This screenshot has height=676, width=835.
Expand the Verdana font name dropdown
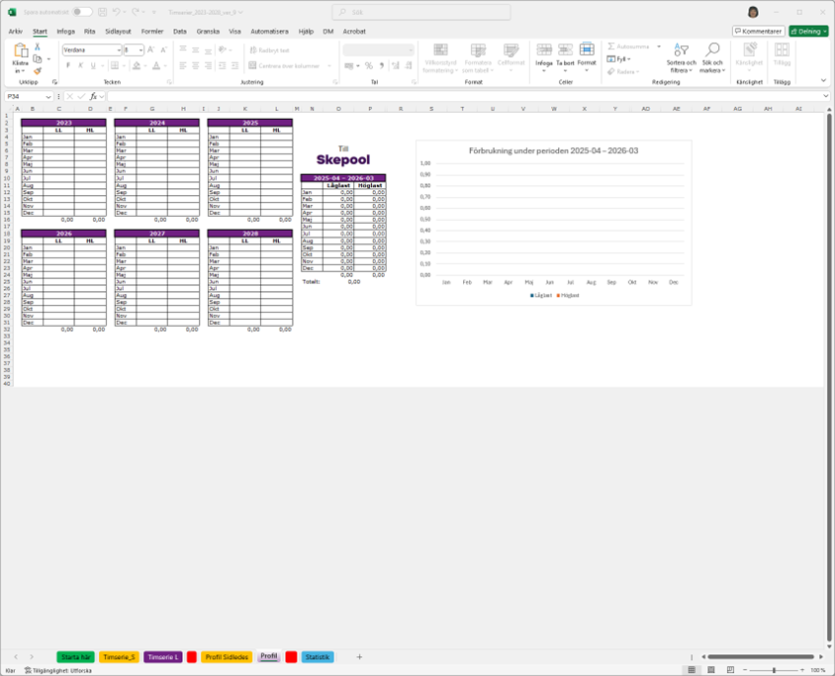tap(119, 50)
